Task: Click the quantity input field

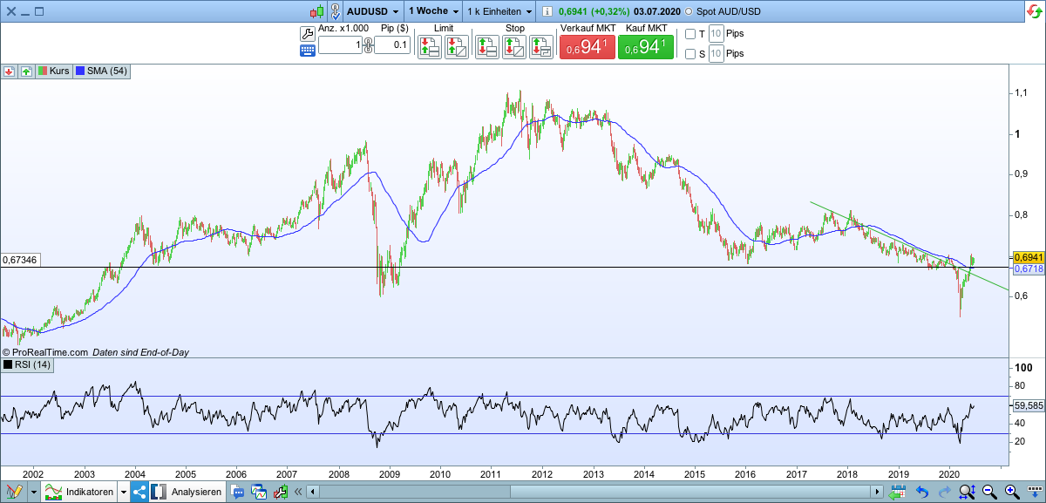Action: (340, 45)
